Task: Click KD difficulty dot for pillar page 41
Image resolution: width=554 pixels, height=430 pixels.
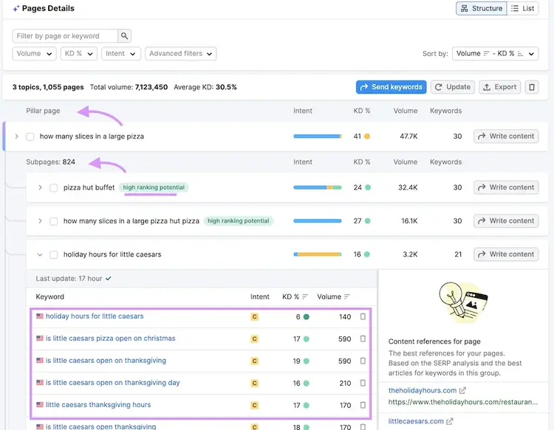Action: [x=367, y=136]
